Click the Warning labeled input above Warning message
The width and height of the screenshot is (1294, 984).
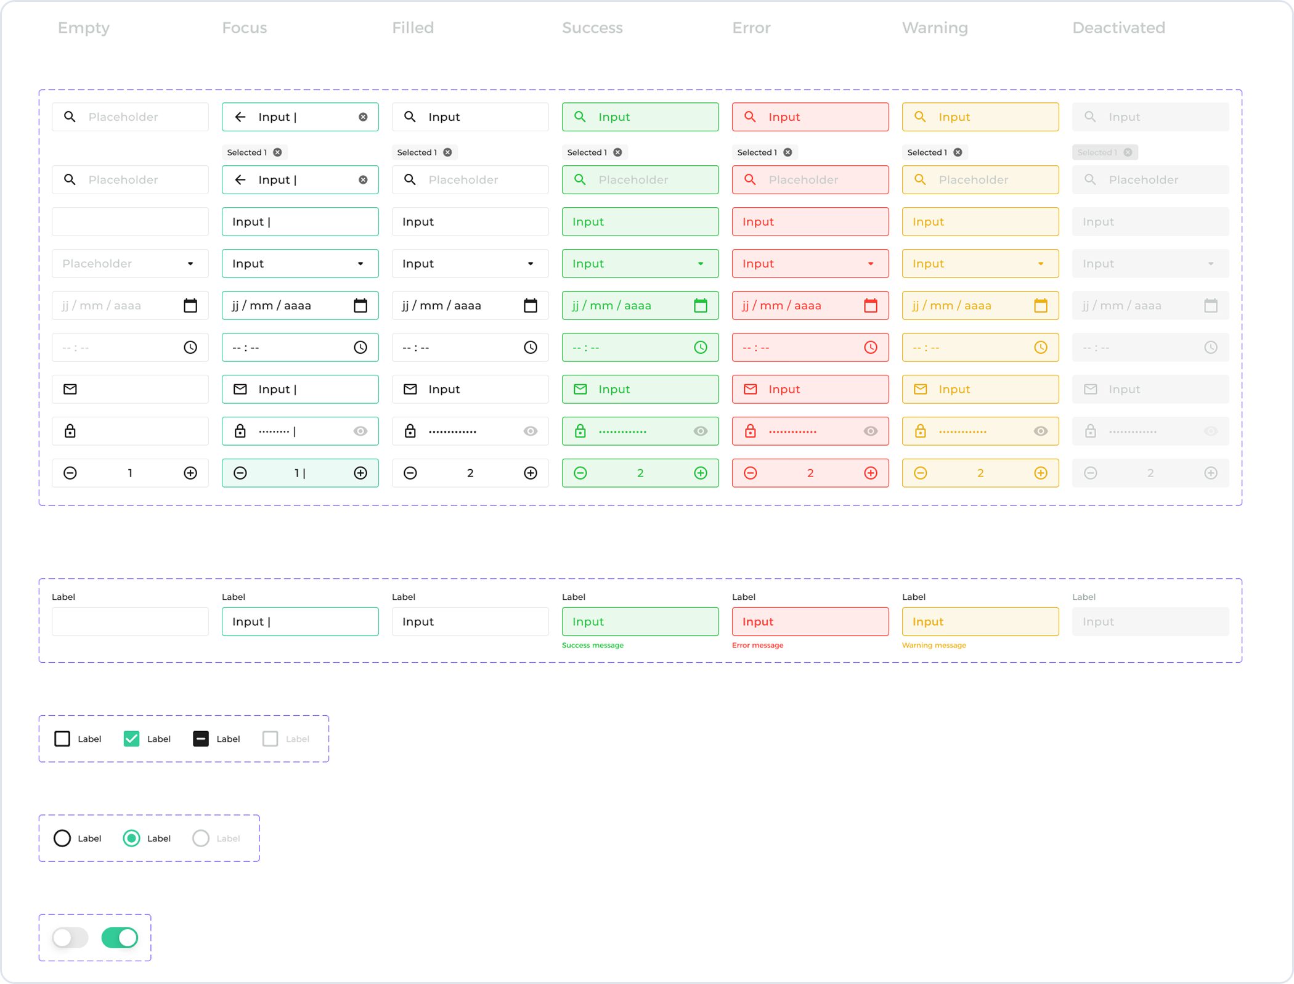(980, 621)
